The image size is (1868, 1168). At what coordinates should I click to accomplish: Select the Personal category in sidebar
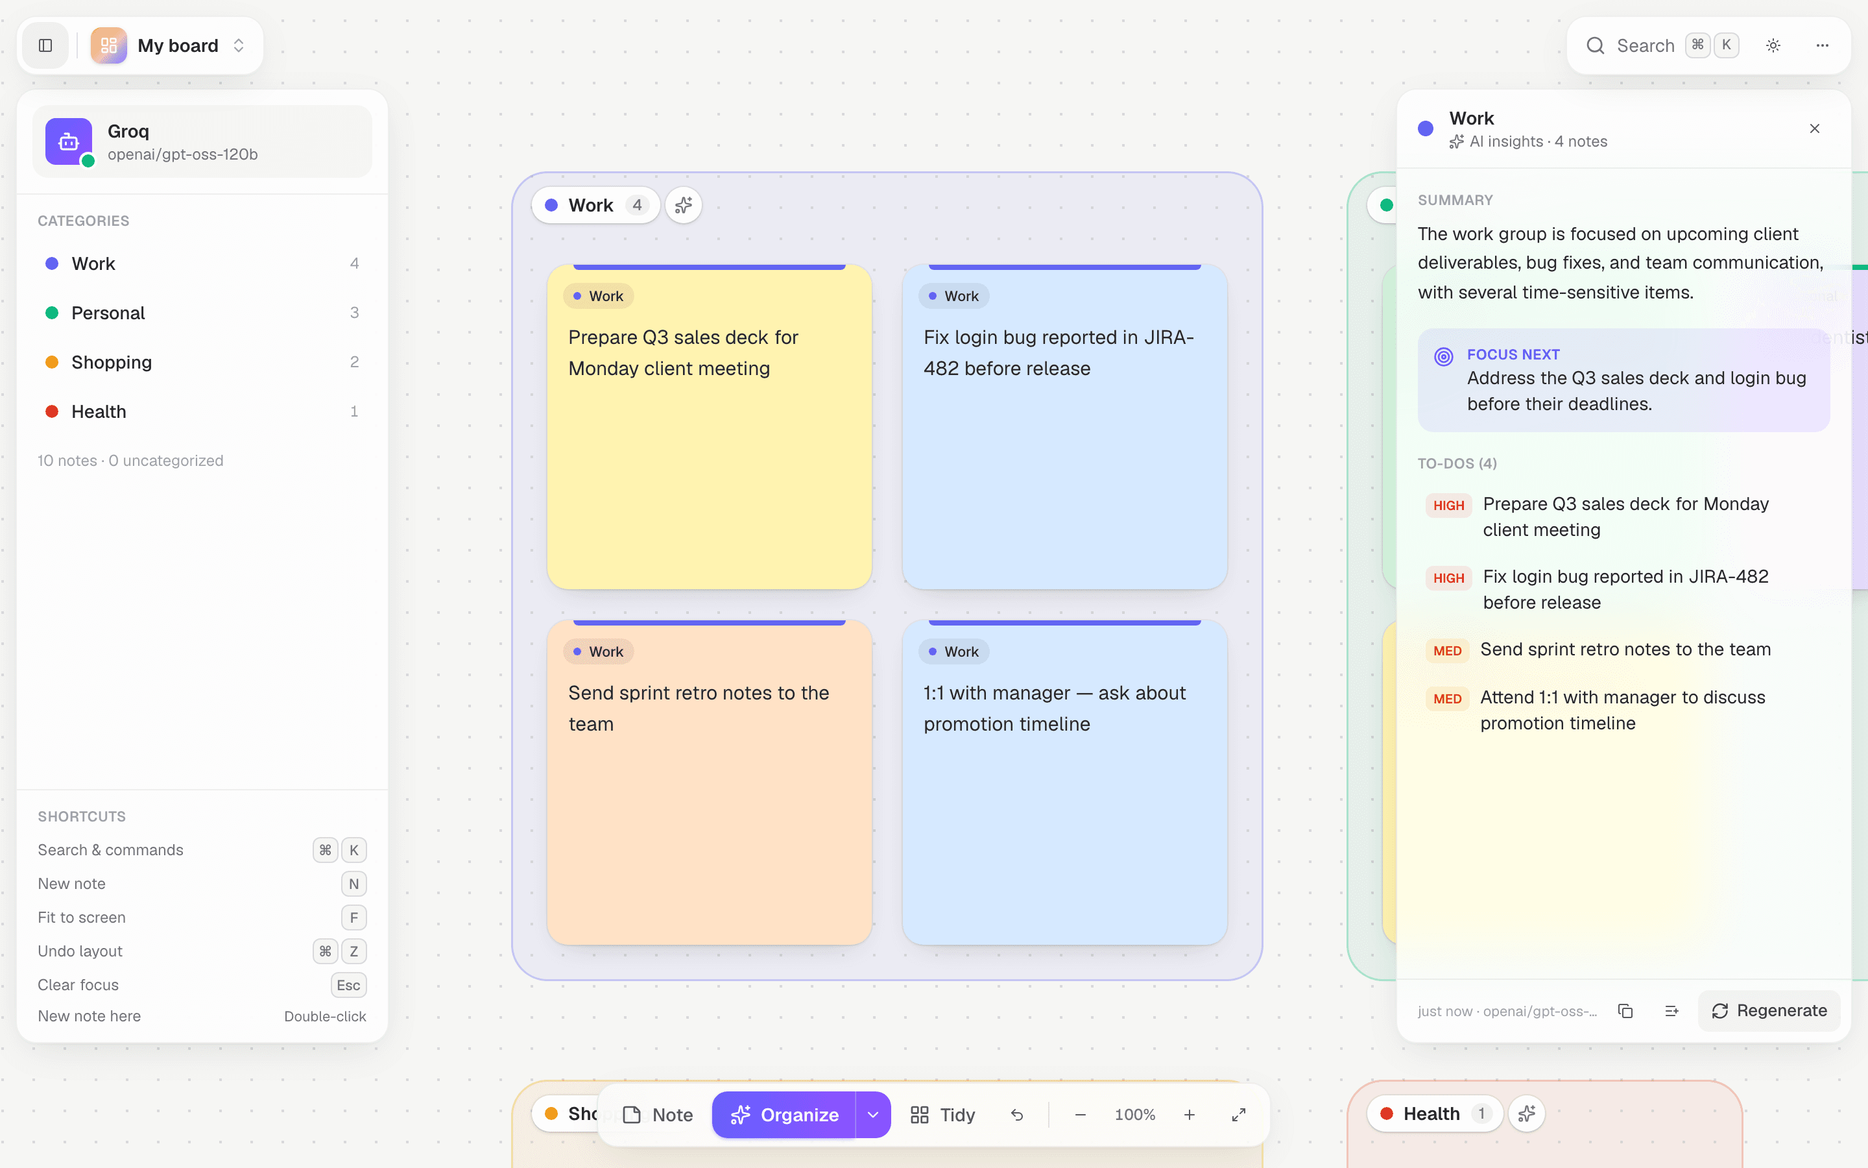tap(202, 313)
